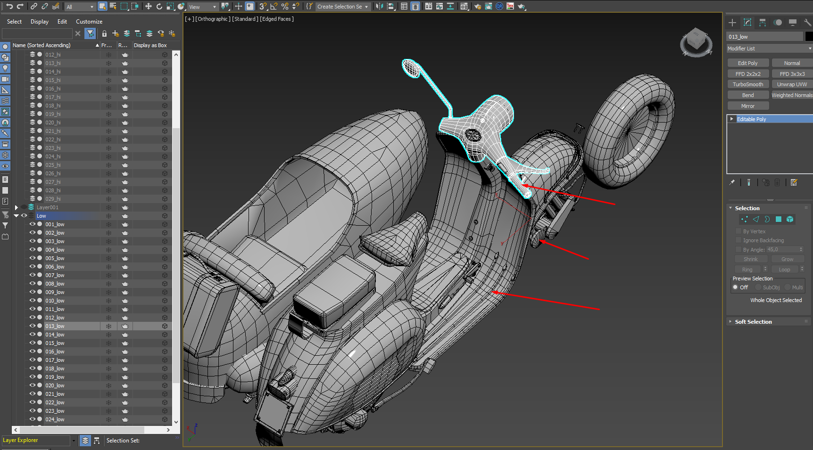Activate the Select Object arrow tool
The height and width of the screenshot is (450, 813).
coord(102,6)
